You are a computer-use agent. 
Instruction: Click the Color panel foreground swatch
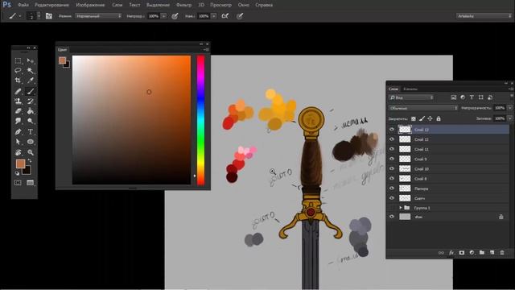point(62,60)
